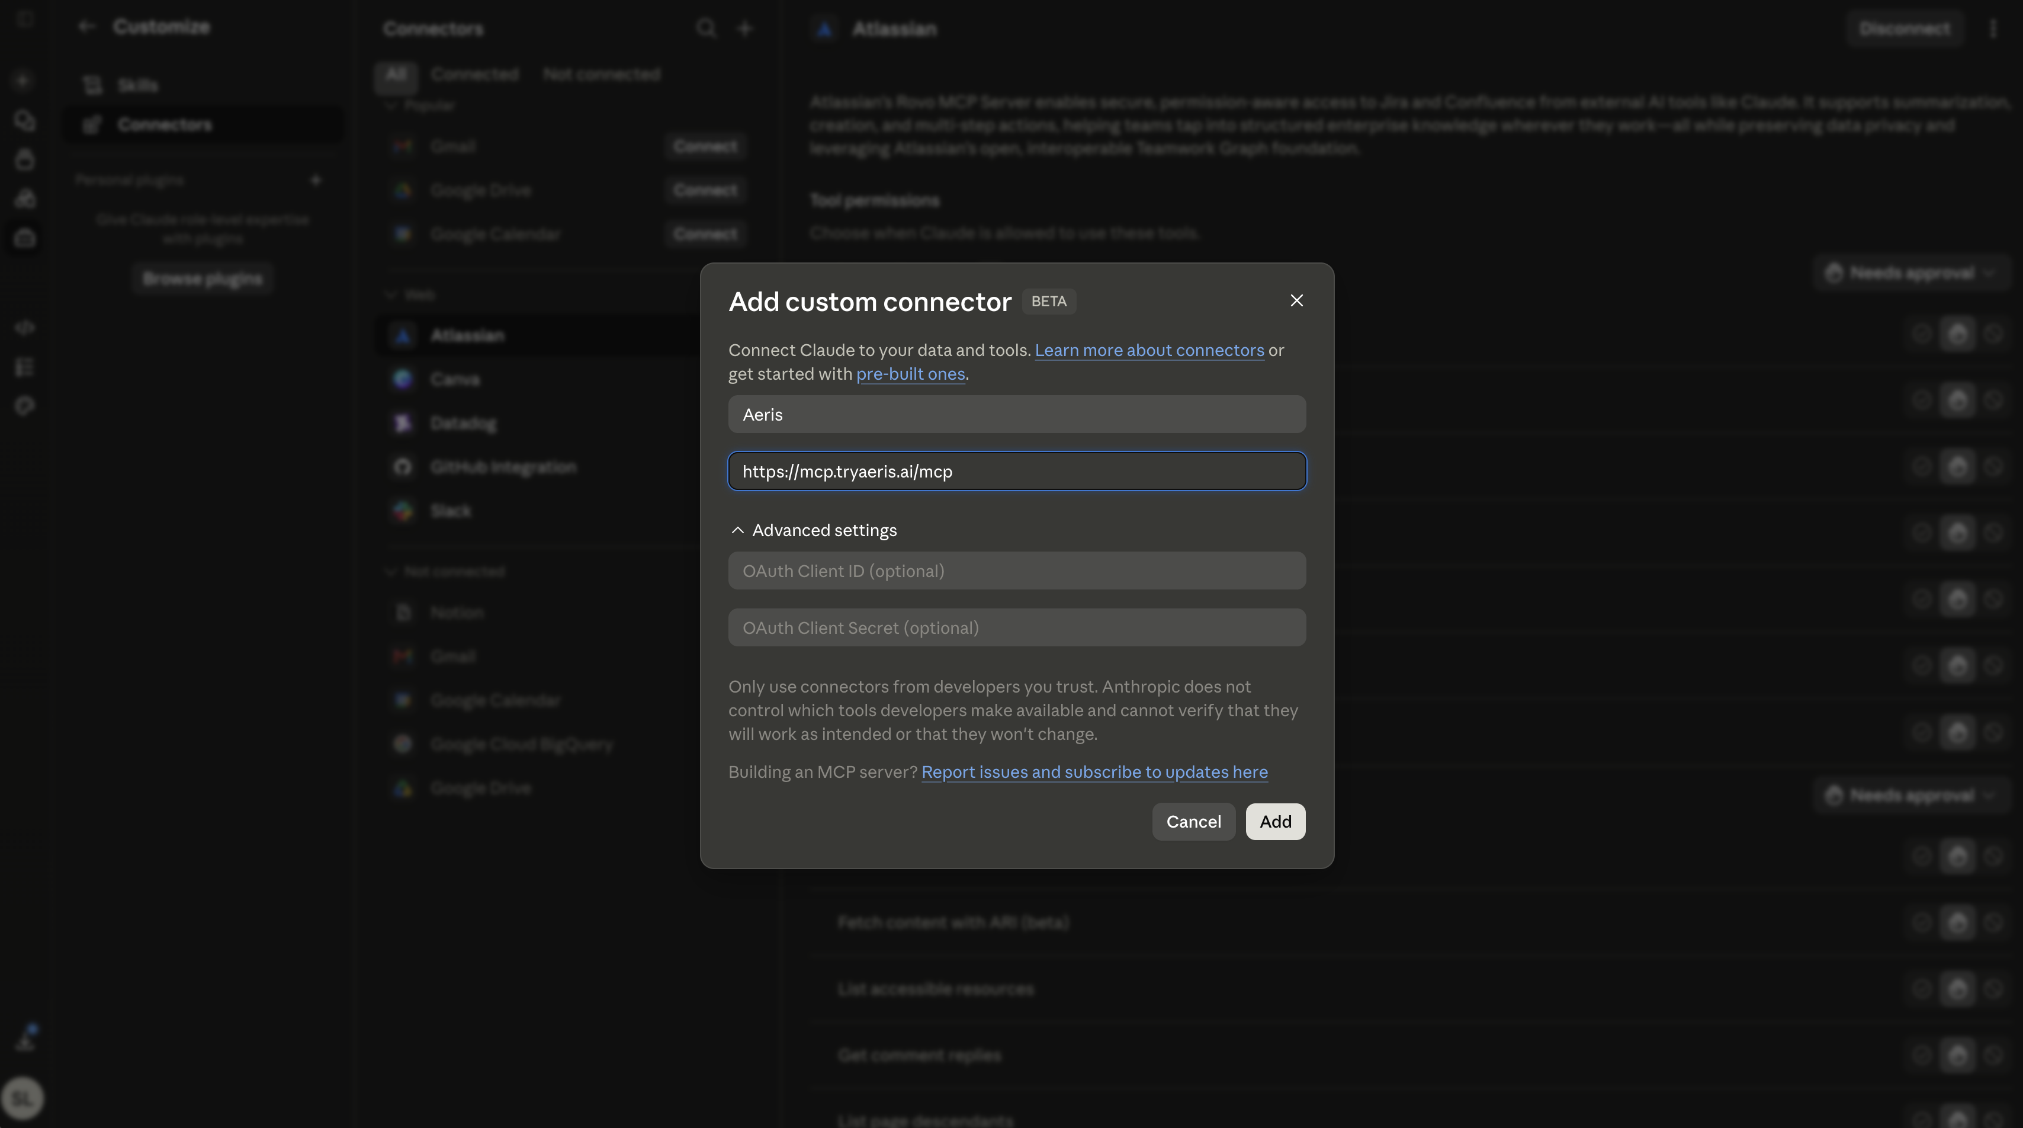Collapse the Advanced settings section
This screenshot has width=2023, height=1128.
point(813,530)
